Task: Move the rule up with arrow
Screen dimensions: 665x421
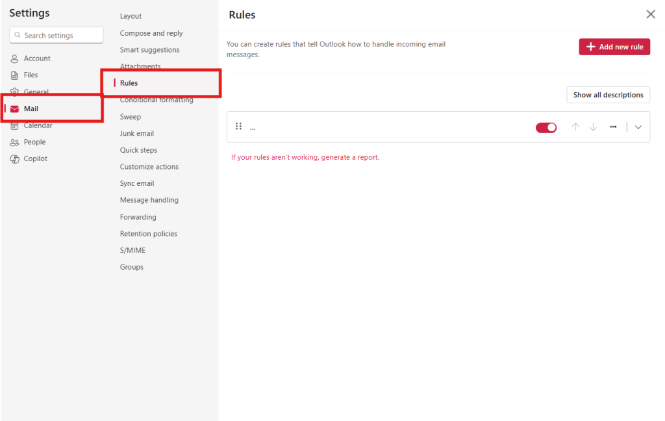Action: click(575, 127)
